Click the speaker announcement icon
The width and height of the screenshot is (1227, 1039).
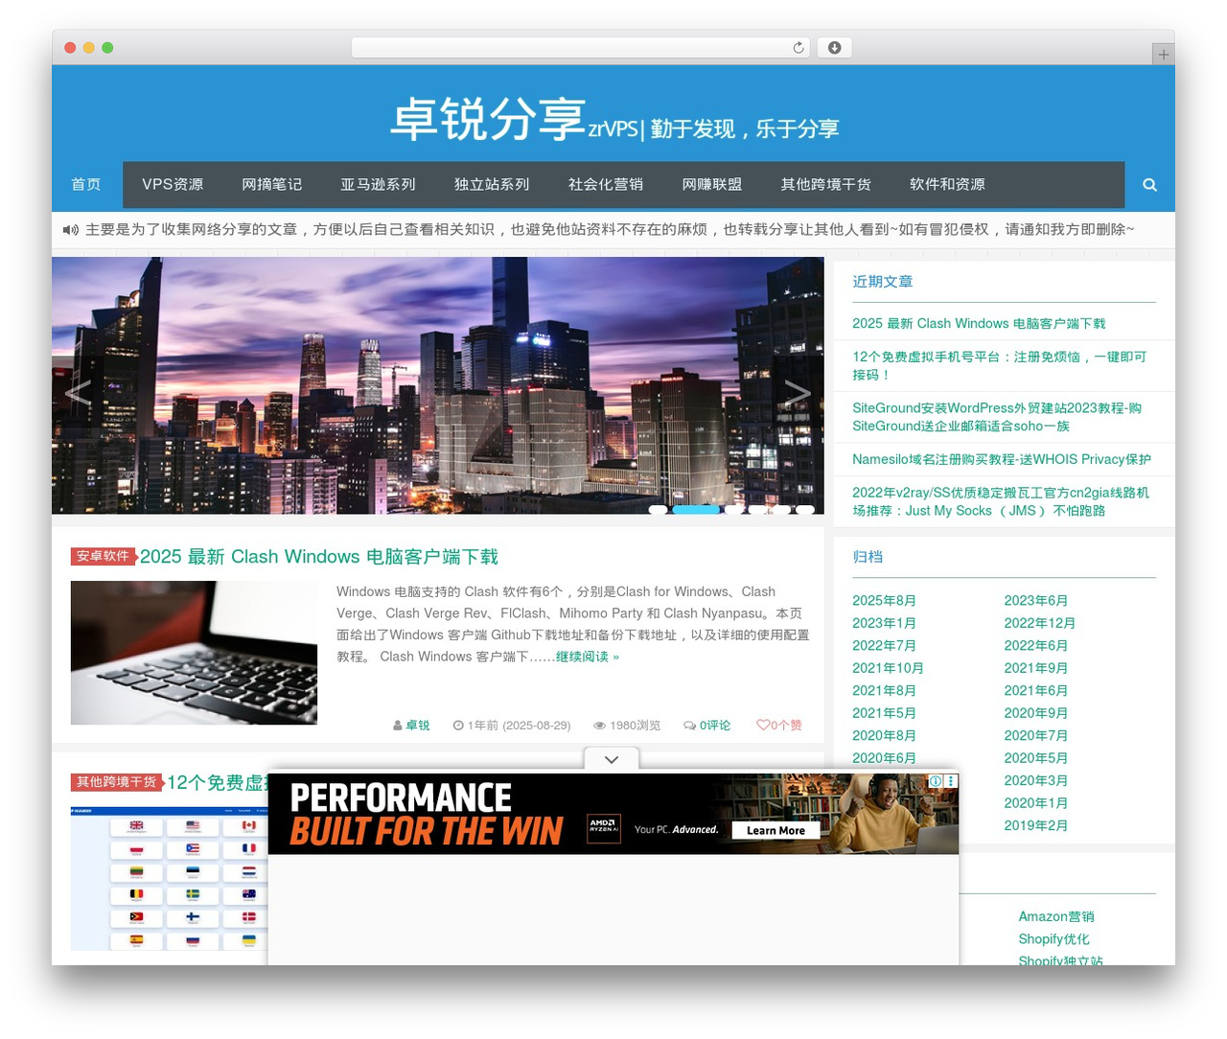71,230
